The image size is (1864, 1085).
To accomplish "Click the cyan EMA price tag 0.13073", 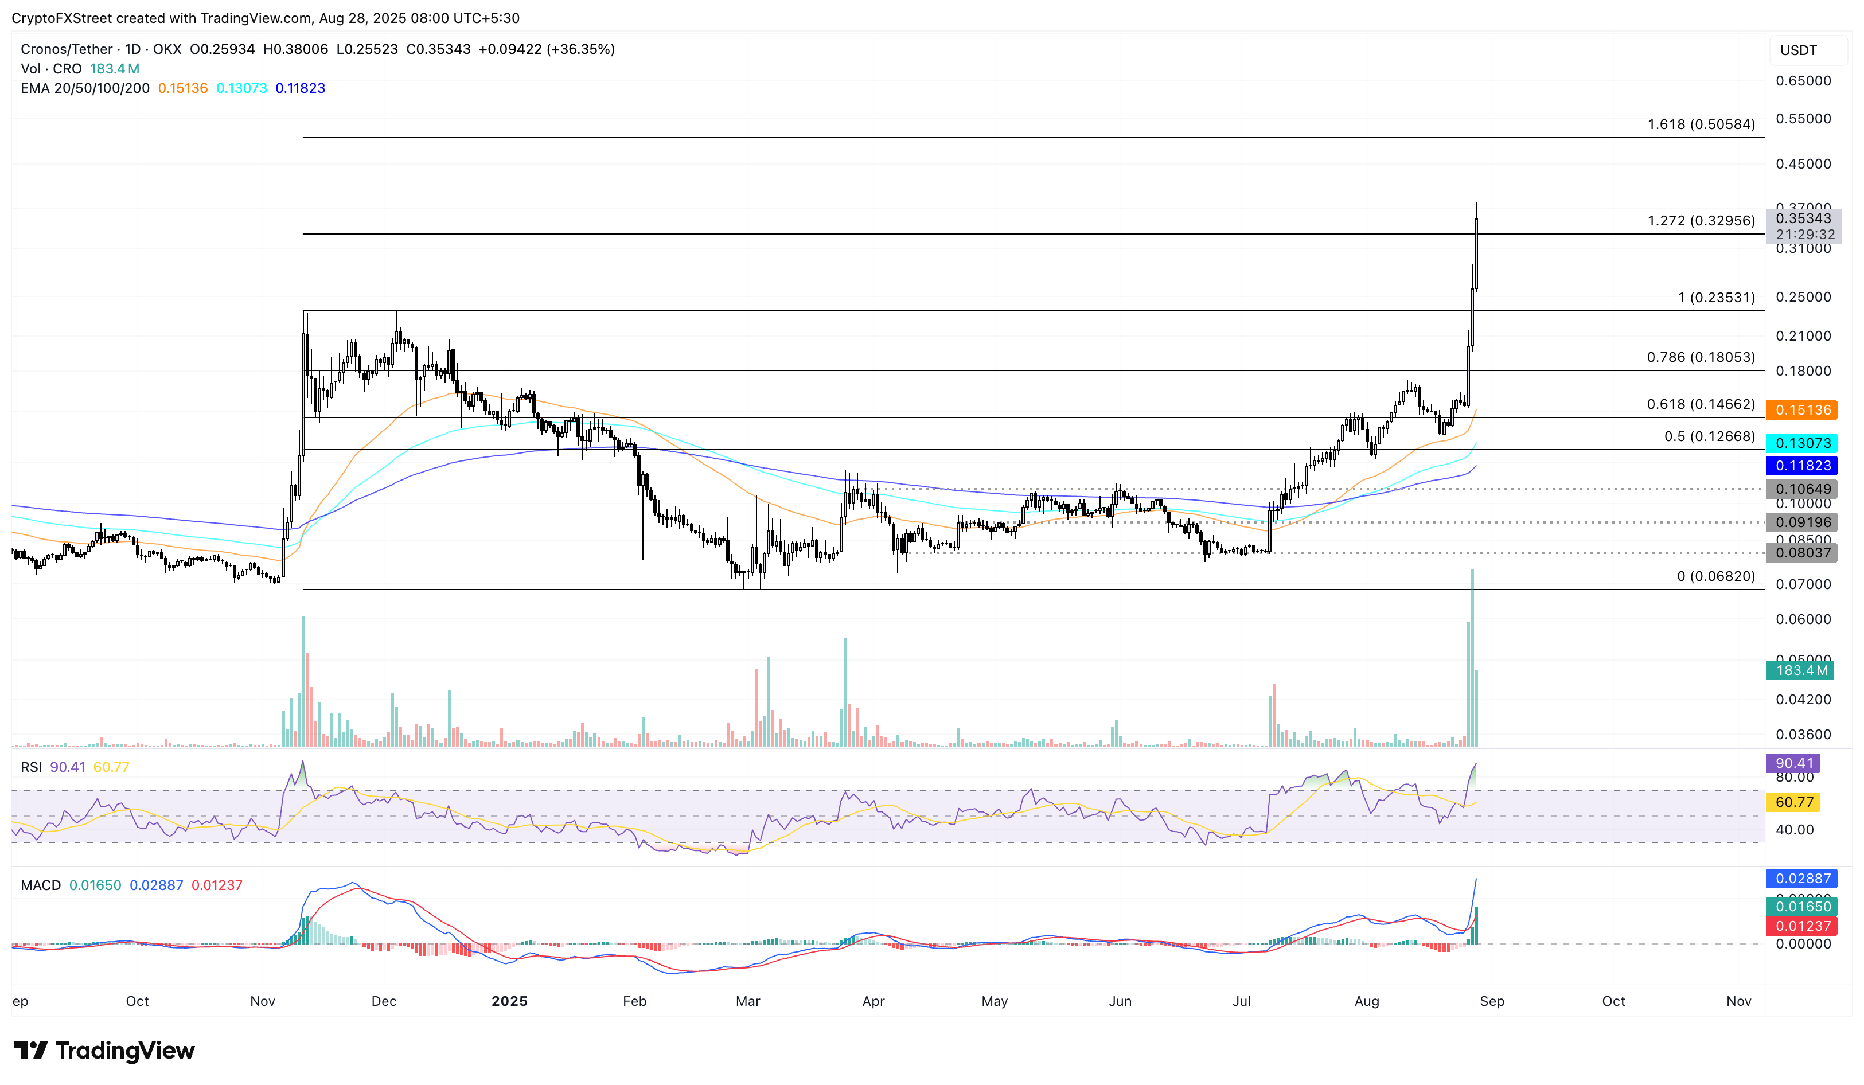I will pyautogui.click(x=1803, y=443).
